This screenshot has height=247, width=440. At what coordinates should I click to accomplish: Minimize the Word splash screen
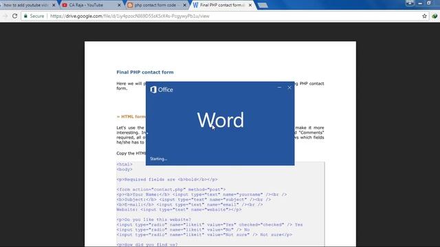[279, 88]
